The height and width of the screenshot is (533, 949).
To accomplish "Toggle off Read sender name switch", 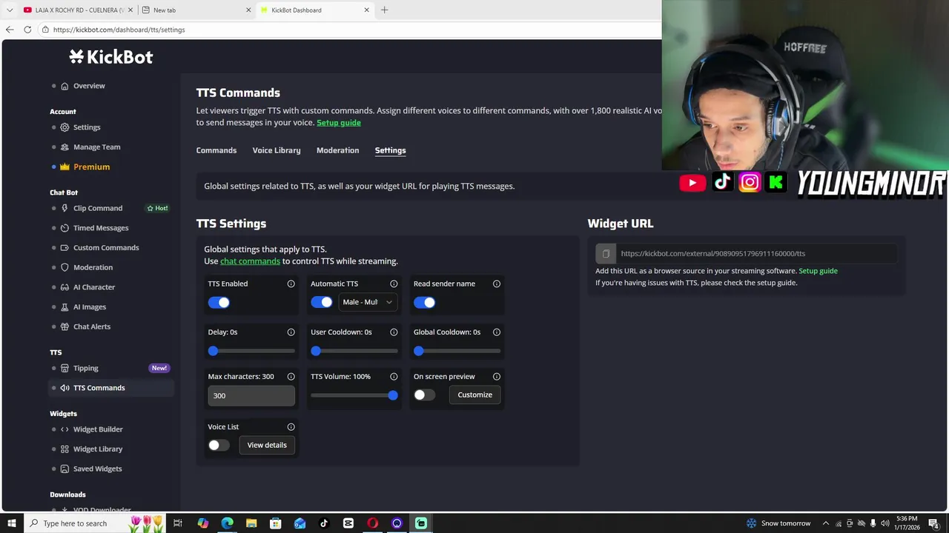I will tap(424, 302).
